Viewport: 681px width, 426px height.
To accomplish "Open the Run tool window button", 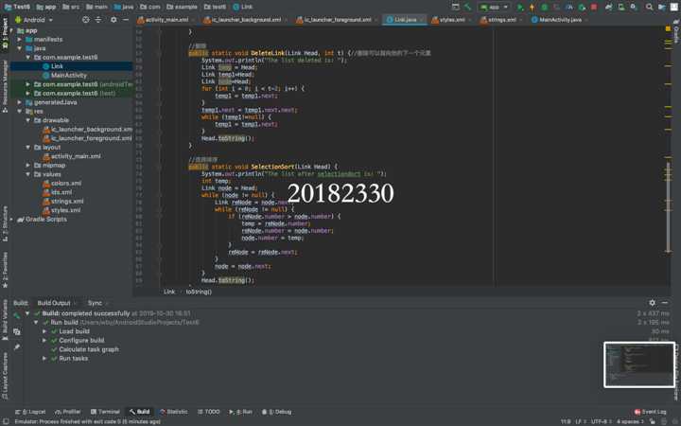I will tap(240, 412).
